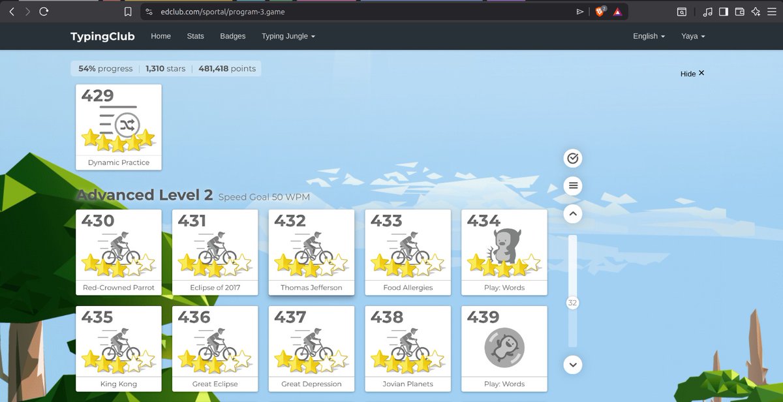Open lesson 438 Jovian Planets

pos(408,348)
